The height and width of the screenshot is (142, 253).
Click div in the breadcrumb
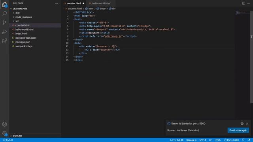[x=114, y=9]
